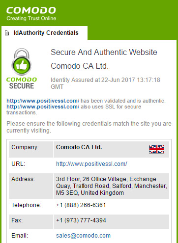Click the Exchange Quay address value

(112, 186)
